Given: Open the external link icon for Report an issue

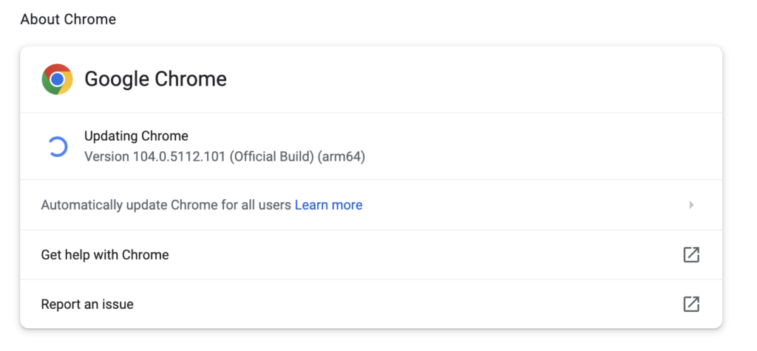Looking at the screenshot, I should (x=691, y=304).
